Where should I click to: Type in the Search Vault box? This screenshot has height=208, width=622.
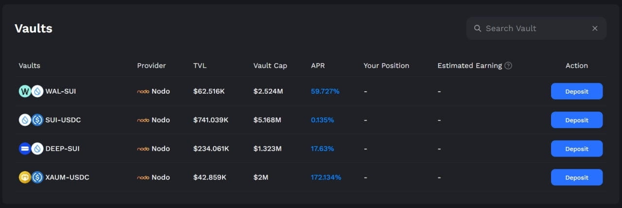[x=535, y=29]
